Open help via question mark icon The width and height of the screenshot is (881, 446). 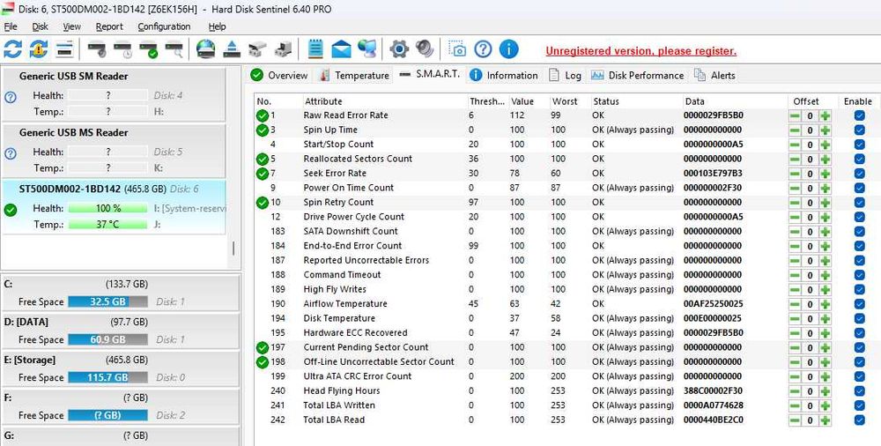click(483, 49)
